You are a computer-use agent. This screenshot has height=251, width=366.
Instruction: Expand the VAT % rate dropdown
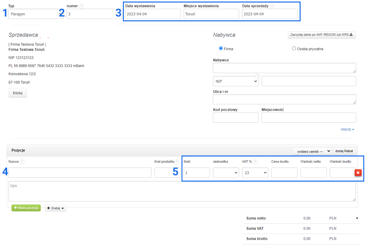255,173
